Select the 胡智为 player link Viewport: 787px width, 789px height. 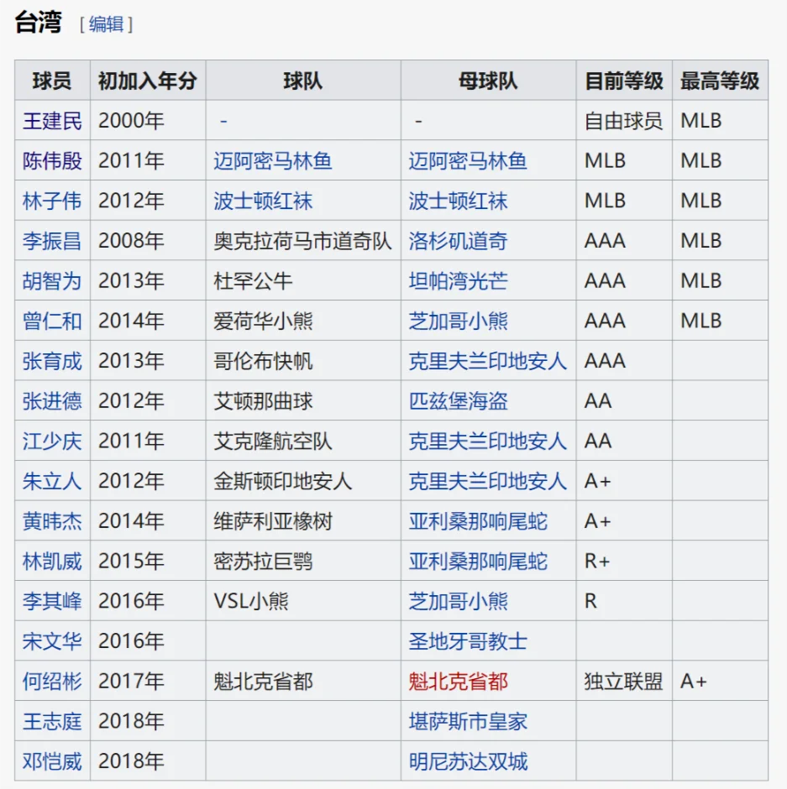coord(52,281)
